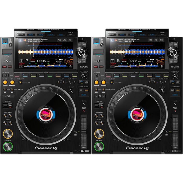The image size is (183, 183).
Task: Open MENU/UTILITY on the left deck
Action: point(71,35)
